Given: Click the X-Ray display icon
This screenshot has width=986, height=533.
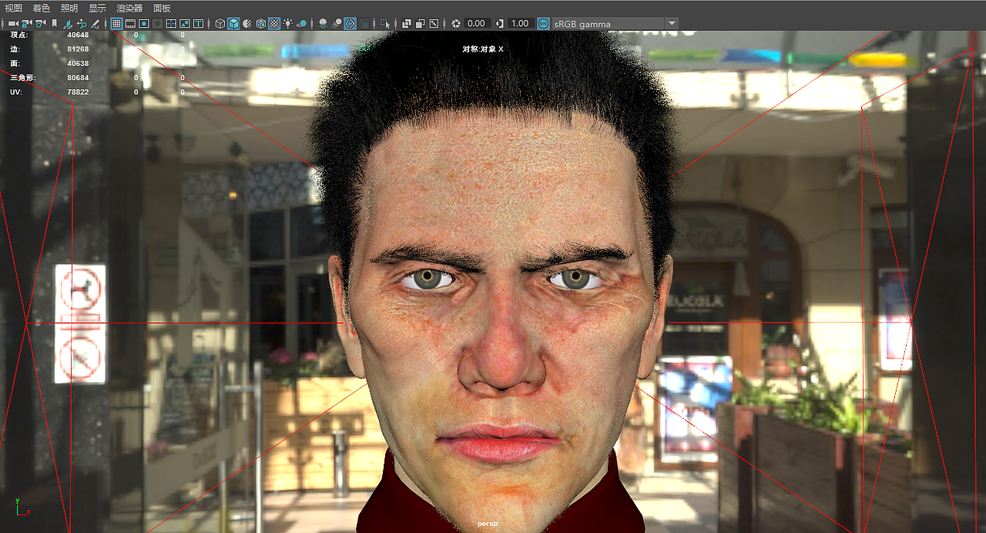Looking at the screenshot, I should click(407, 23).
